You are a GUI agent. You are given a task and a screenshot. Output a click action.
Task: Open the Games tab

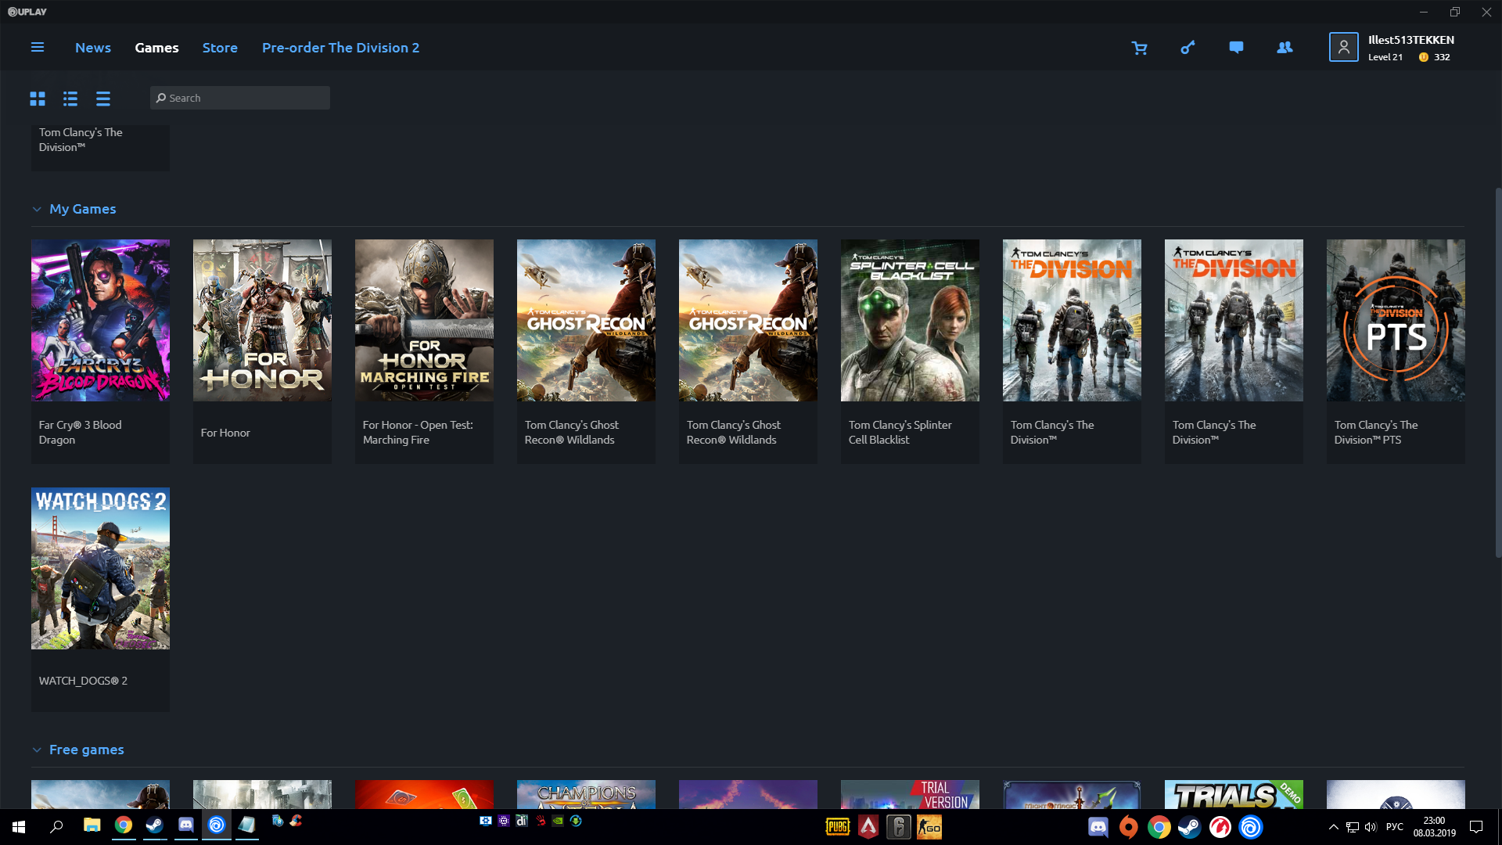tap(156, 48)
